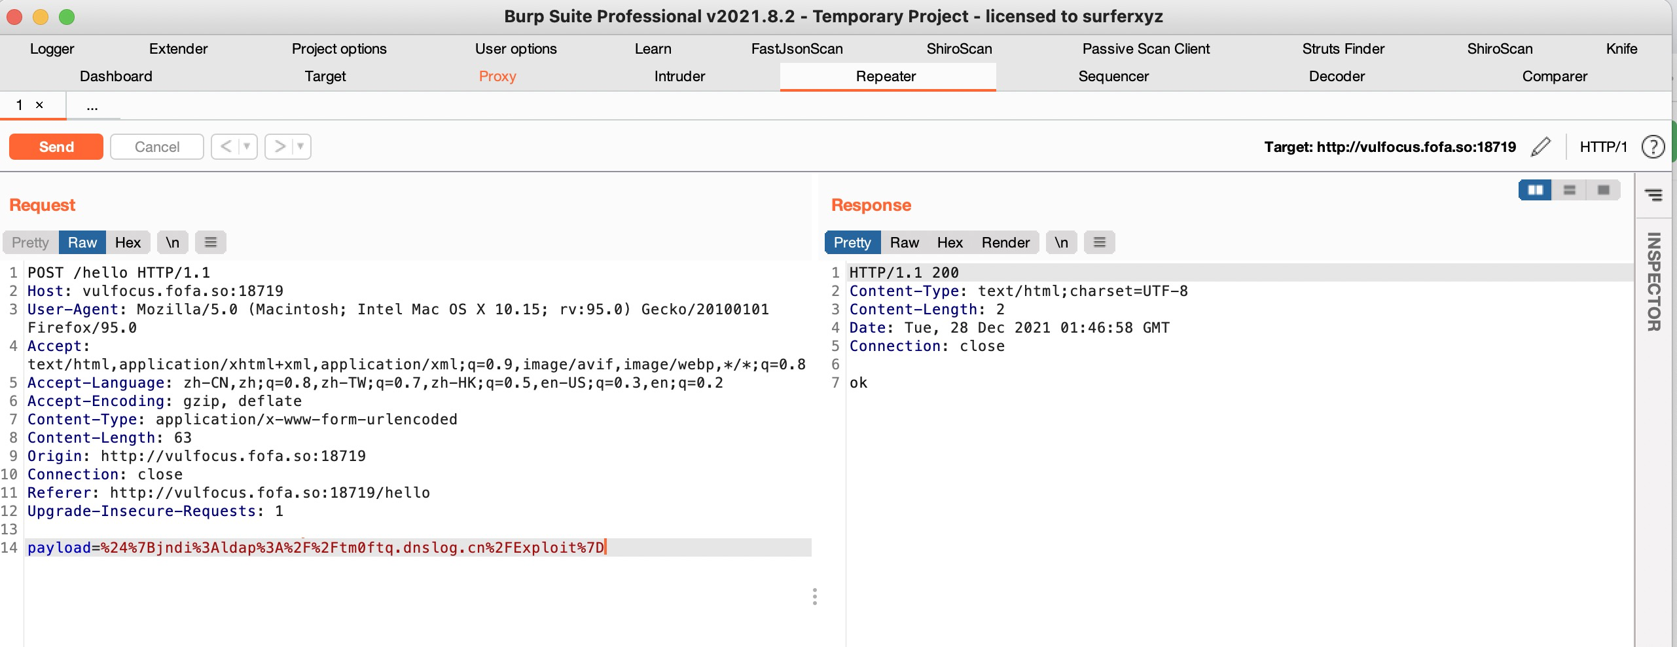This screenshot has width=1677, height=647.
Task: Click the orange Send button
Action: point(56,147)
